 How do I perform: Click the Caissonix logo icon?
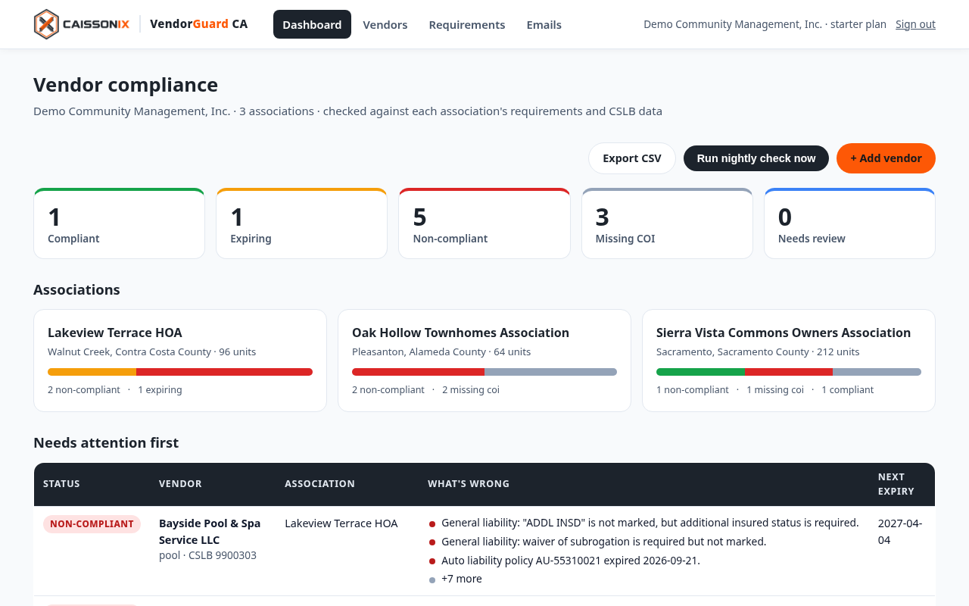46,24
